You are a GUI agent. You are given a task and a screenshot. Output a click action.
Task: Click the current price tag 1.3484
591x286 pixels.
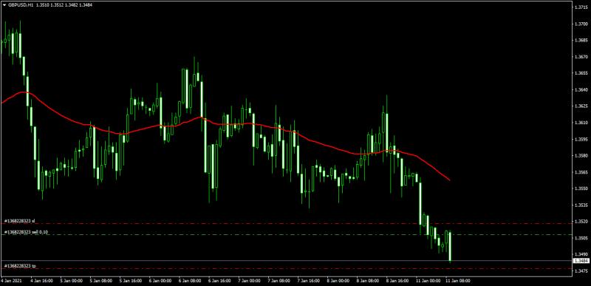(x=580, y=261)
